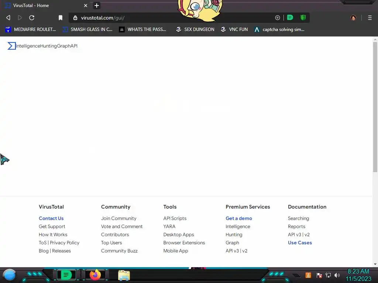This screenshot has height=283, width=378.
Task: Open the browser hamburger menu
Action: click(370, 18)
